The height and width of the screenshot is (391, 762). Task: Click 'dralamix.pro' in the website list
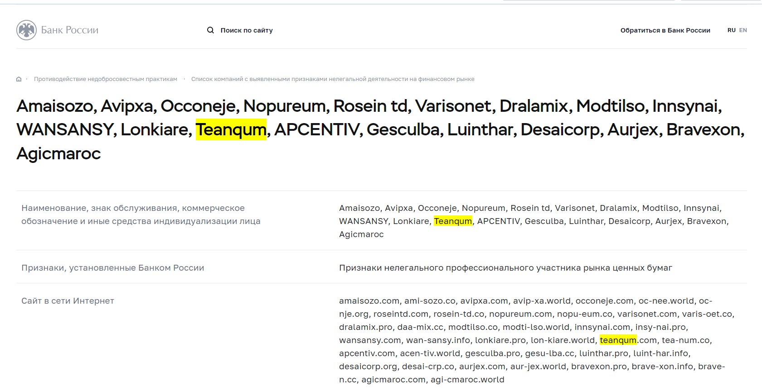point(365,327)
